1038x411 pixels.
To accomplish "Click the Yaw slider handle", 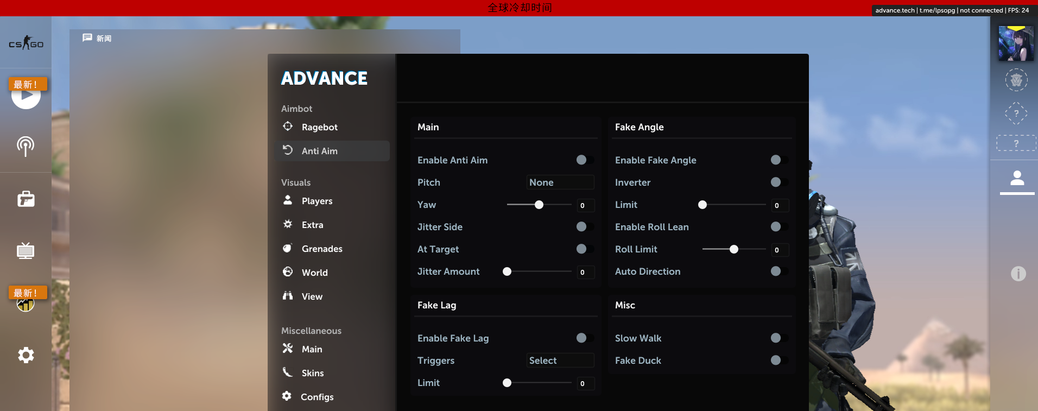I will [539, 205].
